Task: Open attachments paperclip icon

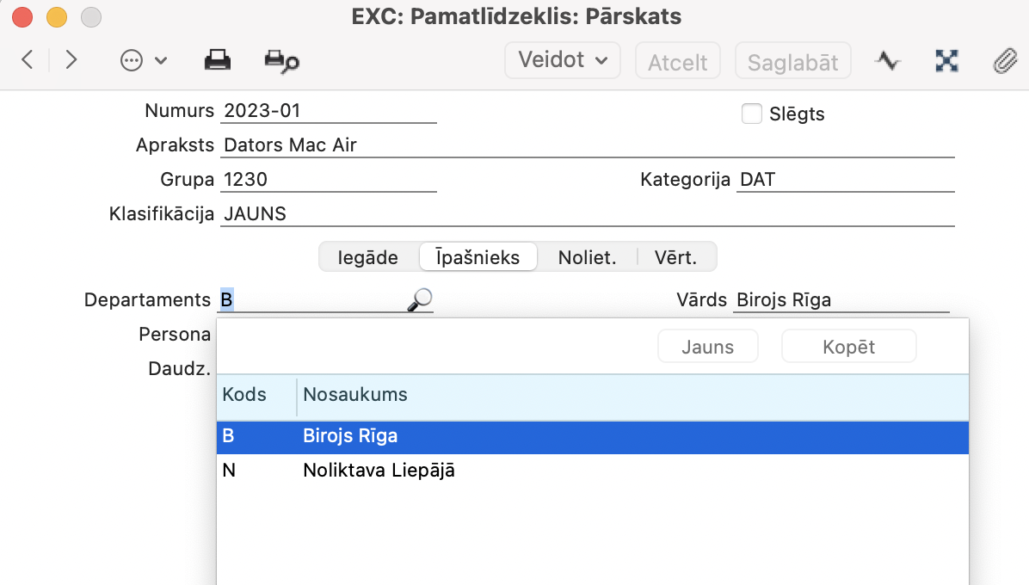Action: click(x=1003, y=61)
